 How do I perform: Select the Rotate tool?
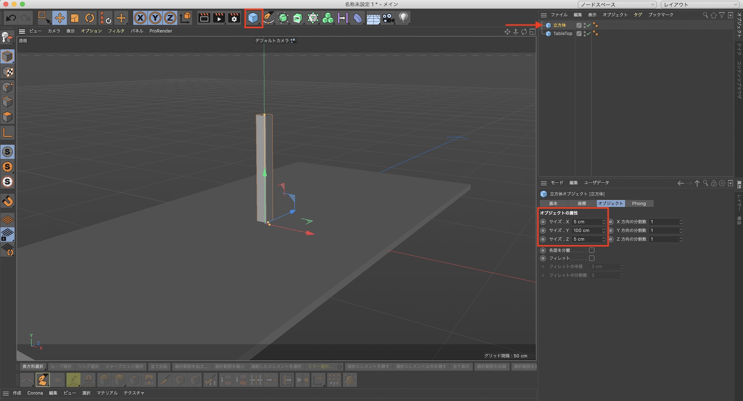click(90, 18)
